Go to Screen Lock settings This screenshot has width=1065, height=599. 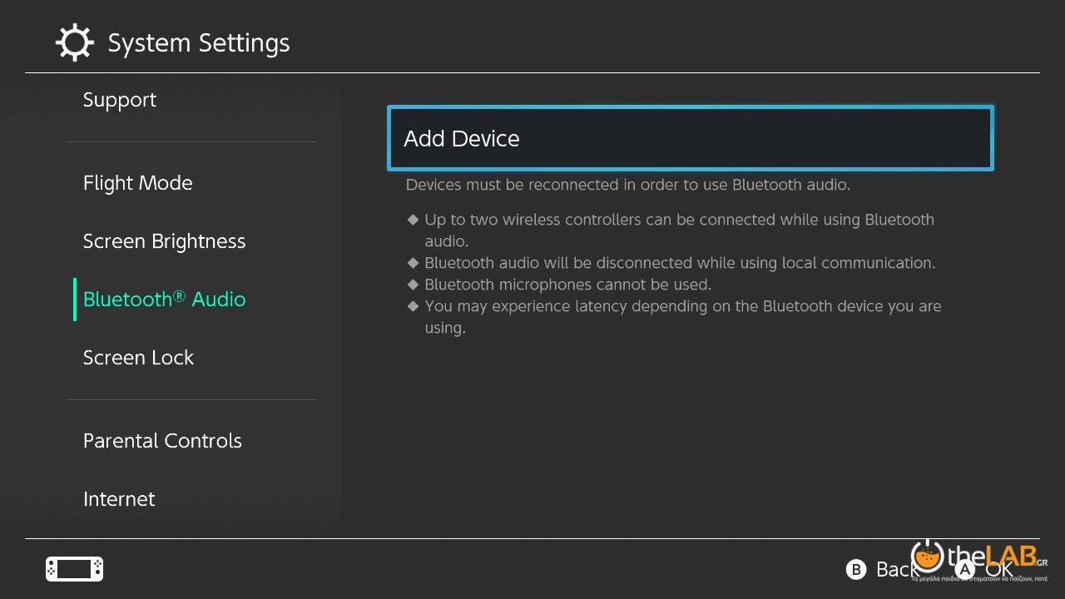coord(138,358)
